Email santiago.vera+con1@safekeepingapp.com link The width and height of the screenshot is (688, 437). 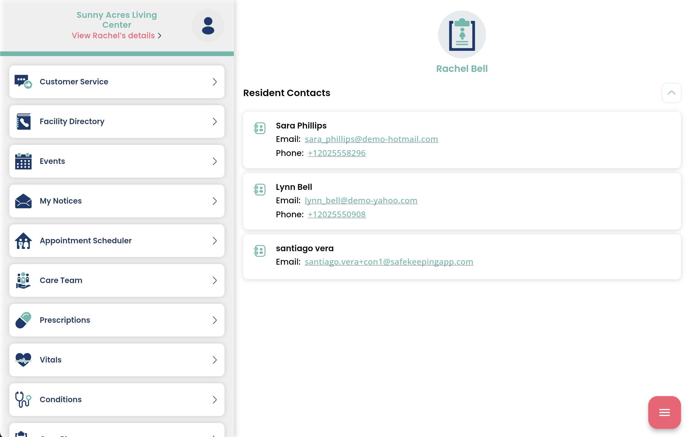coord(389,262)
